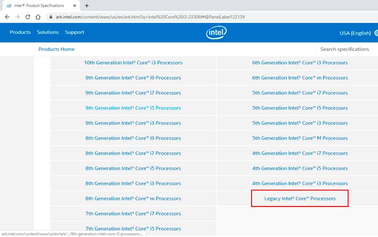Click the lock icon in address bar
Image resolution: width=378 pixels, height=237 pixels.
coord(50,17)
